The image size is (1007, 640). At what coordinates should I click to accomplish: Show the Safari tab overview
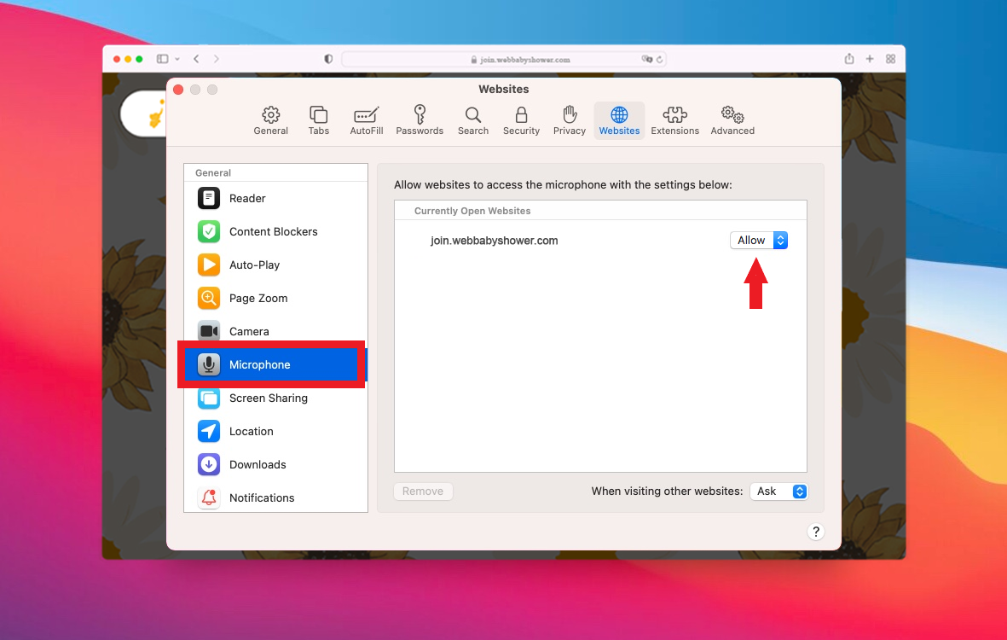pyautogui.click(x=891, y=59)
